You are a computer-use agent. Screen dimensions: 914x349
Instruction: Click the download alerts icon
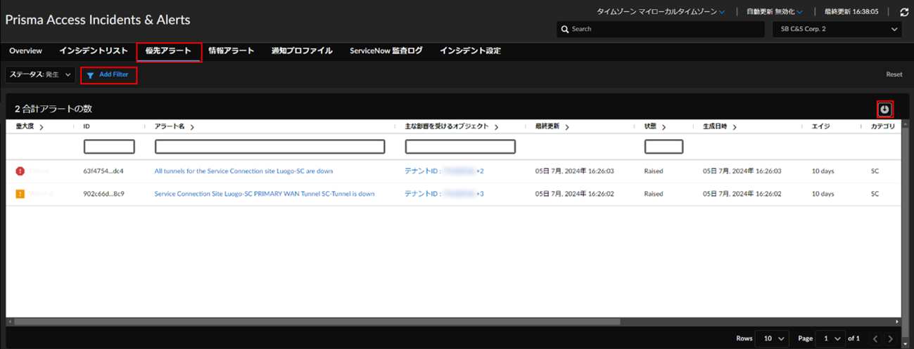pyautogui.click(x=884, y=110)
